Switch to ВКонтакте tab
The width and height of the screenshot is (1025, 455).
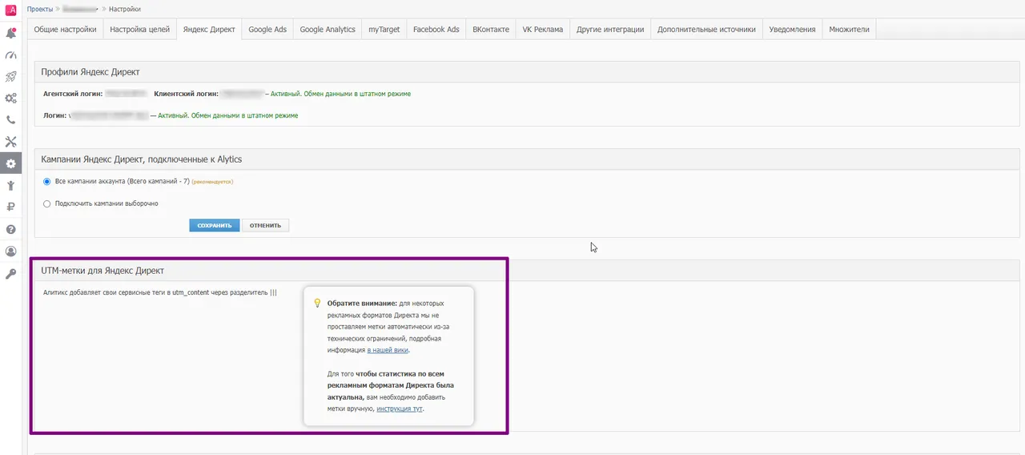tap(491, 29)
